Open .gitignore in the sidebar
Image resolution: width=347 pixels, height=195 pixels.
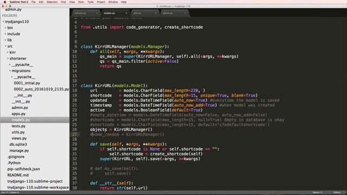[16, 157]
